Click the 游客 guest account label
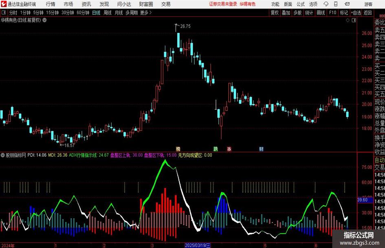Viewport: 385px width, 248px height. point(369,4)
